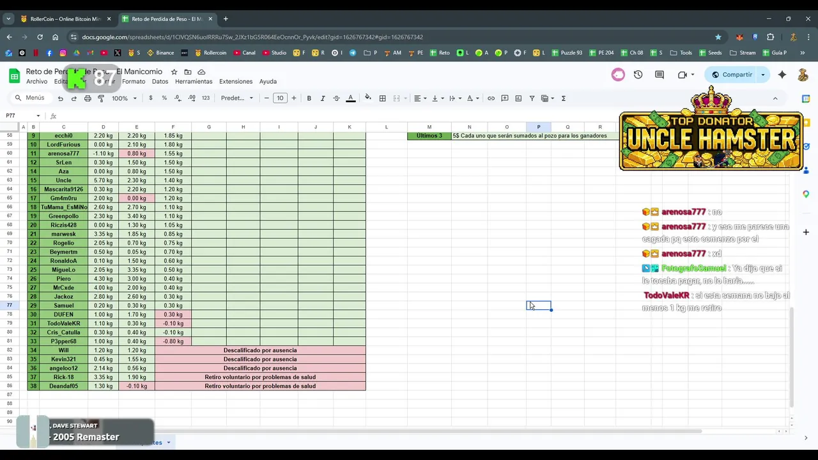Format as percent
This screenshot has width=818, height=460.
[164, 98]
